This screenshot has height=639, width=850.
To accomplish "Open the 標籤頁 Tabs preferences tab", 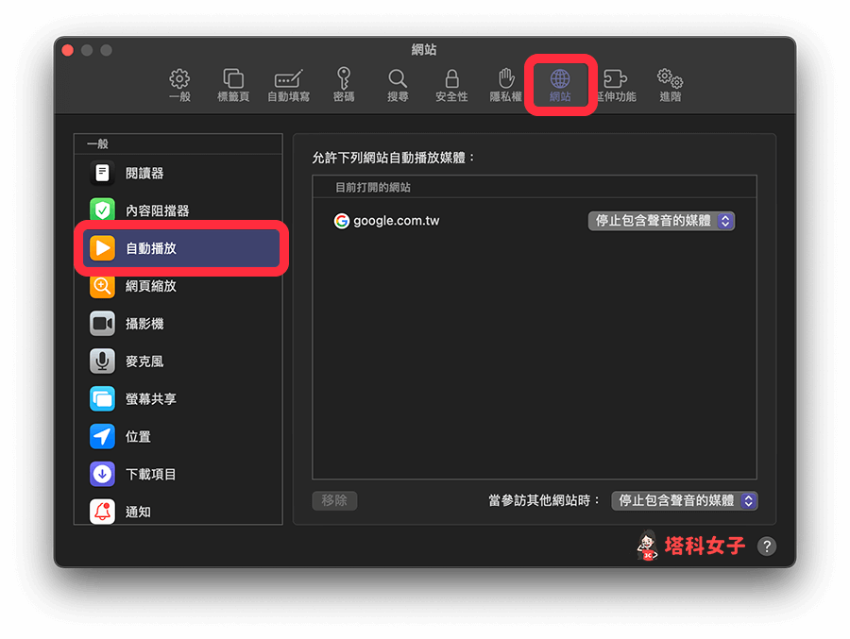I will click(233, 85).
